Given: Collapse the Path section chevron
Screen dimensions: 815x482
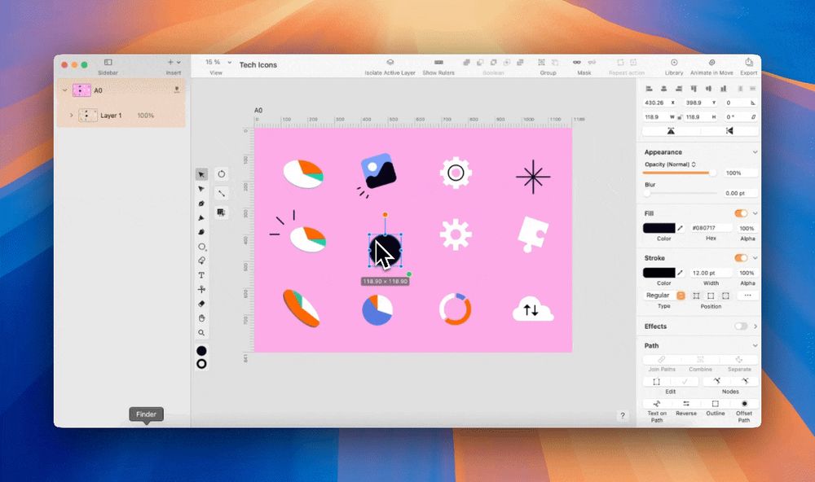Looking at the screenshot, I should coord(755,345).
